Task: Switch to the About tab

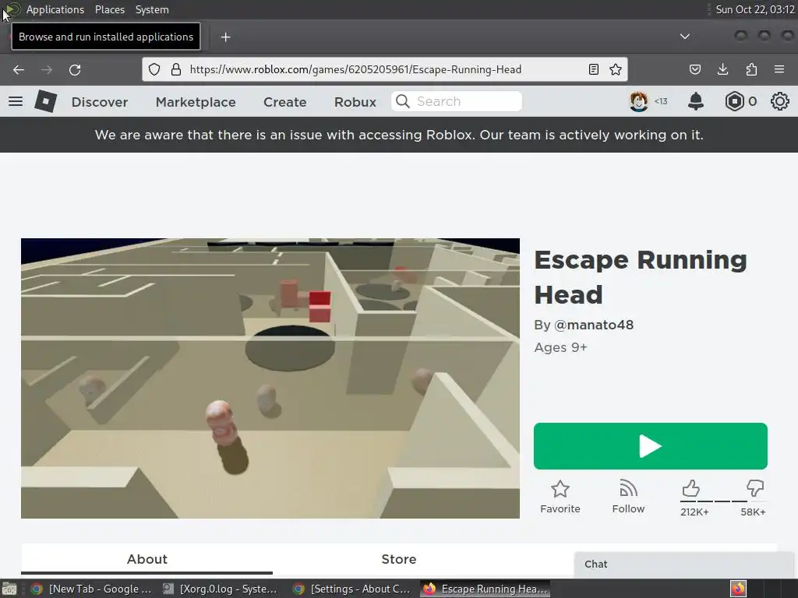Action: click(x=147, y=559)
